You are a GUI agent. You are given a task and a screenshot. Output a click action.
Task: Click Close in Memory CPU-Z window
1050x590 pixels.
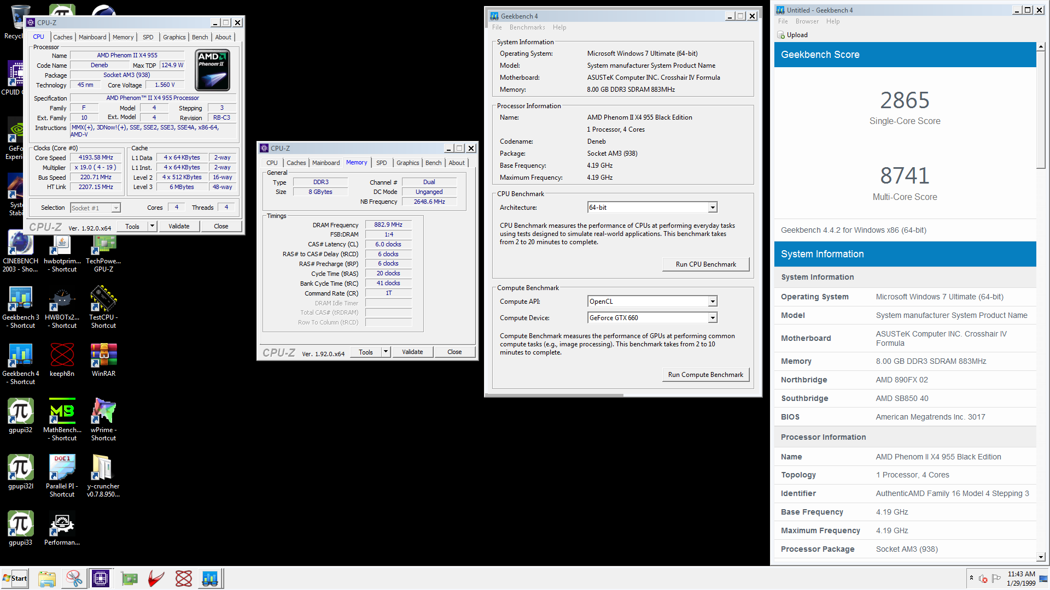pyautogui.click(x=454, y=352)
